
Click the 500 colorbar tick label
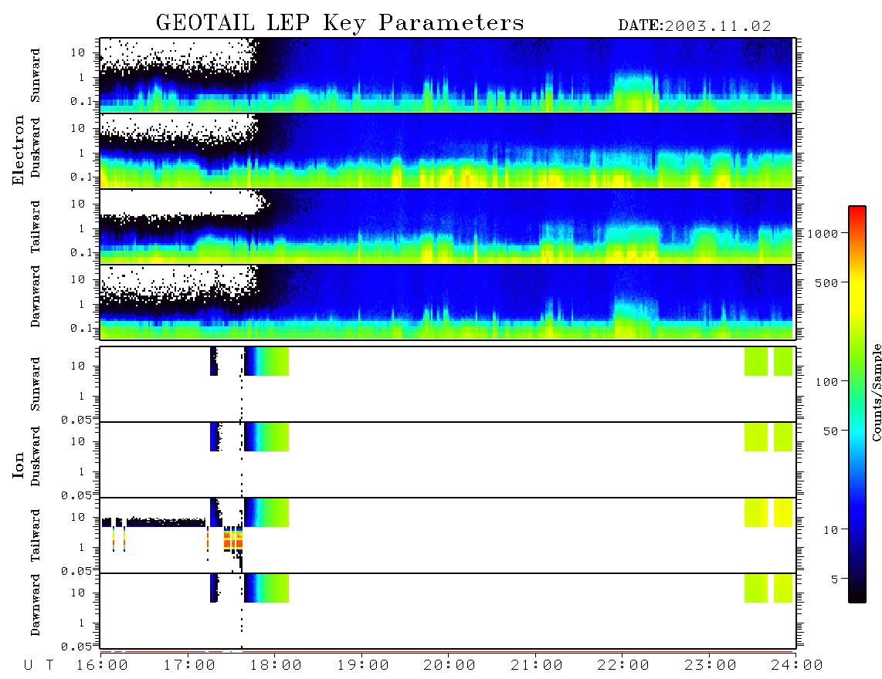pos(826,282)
